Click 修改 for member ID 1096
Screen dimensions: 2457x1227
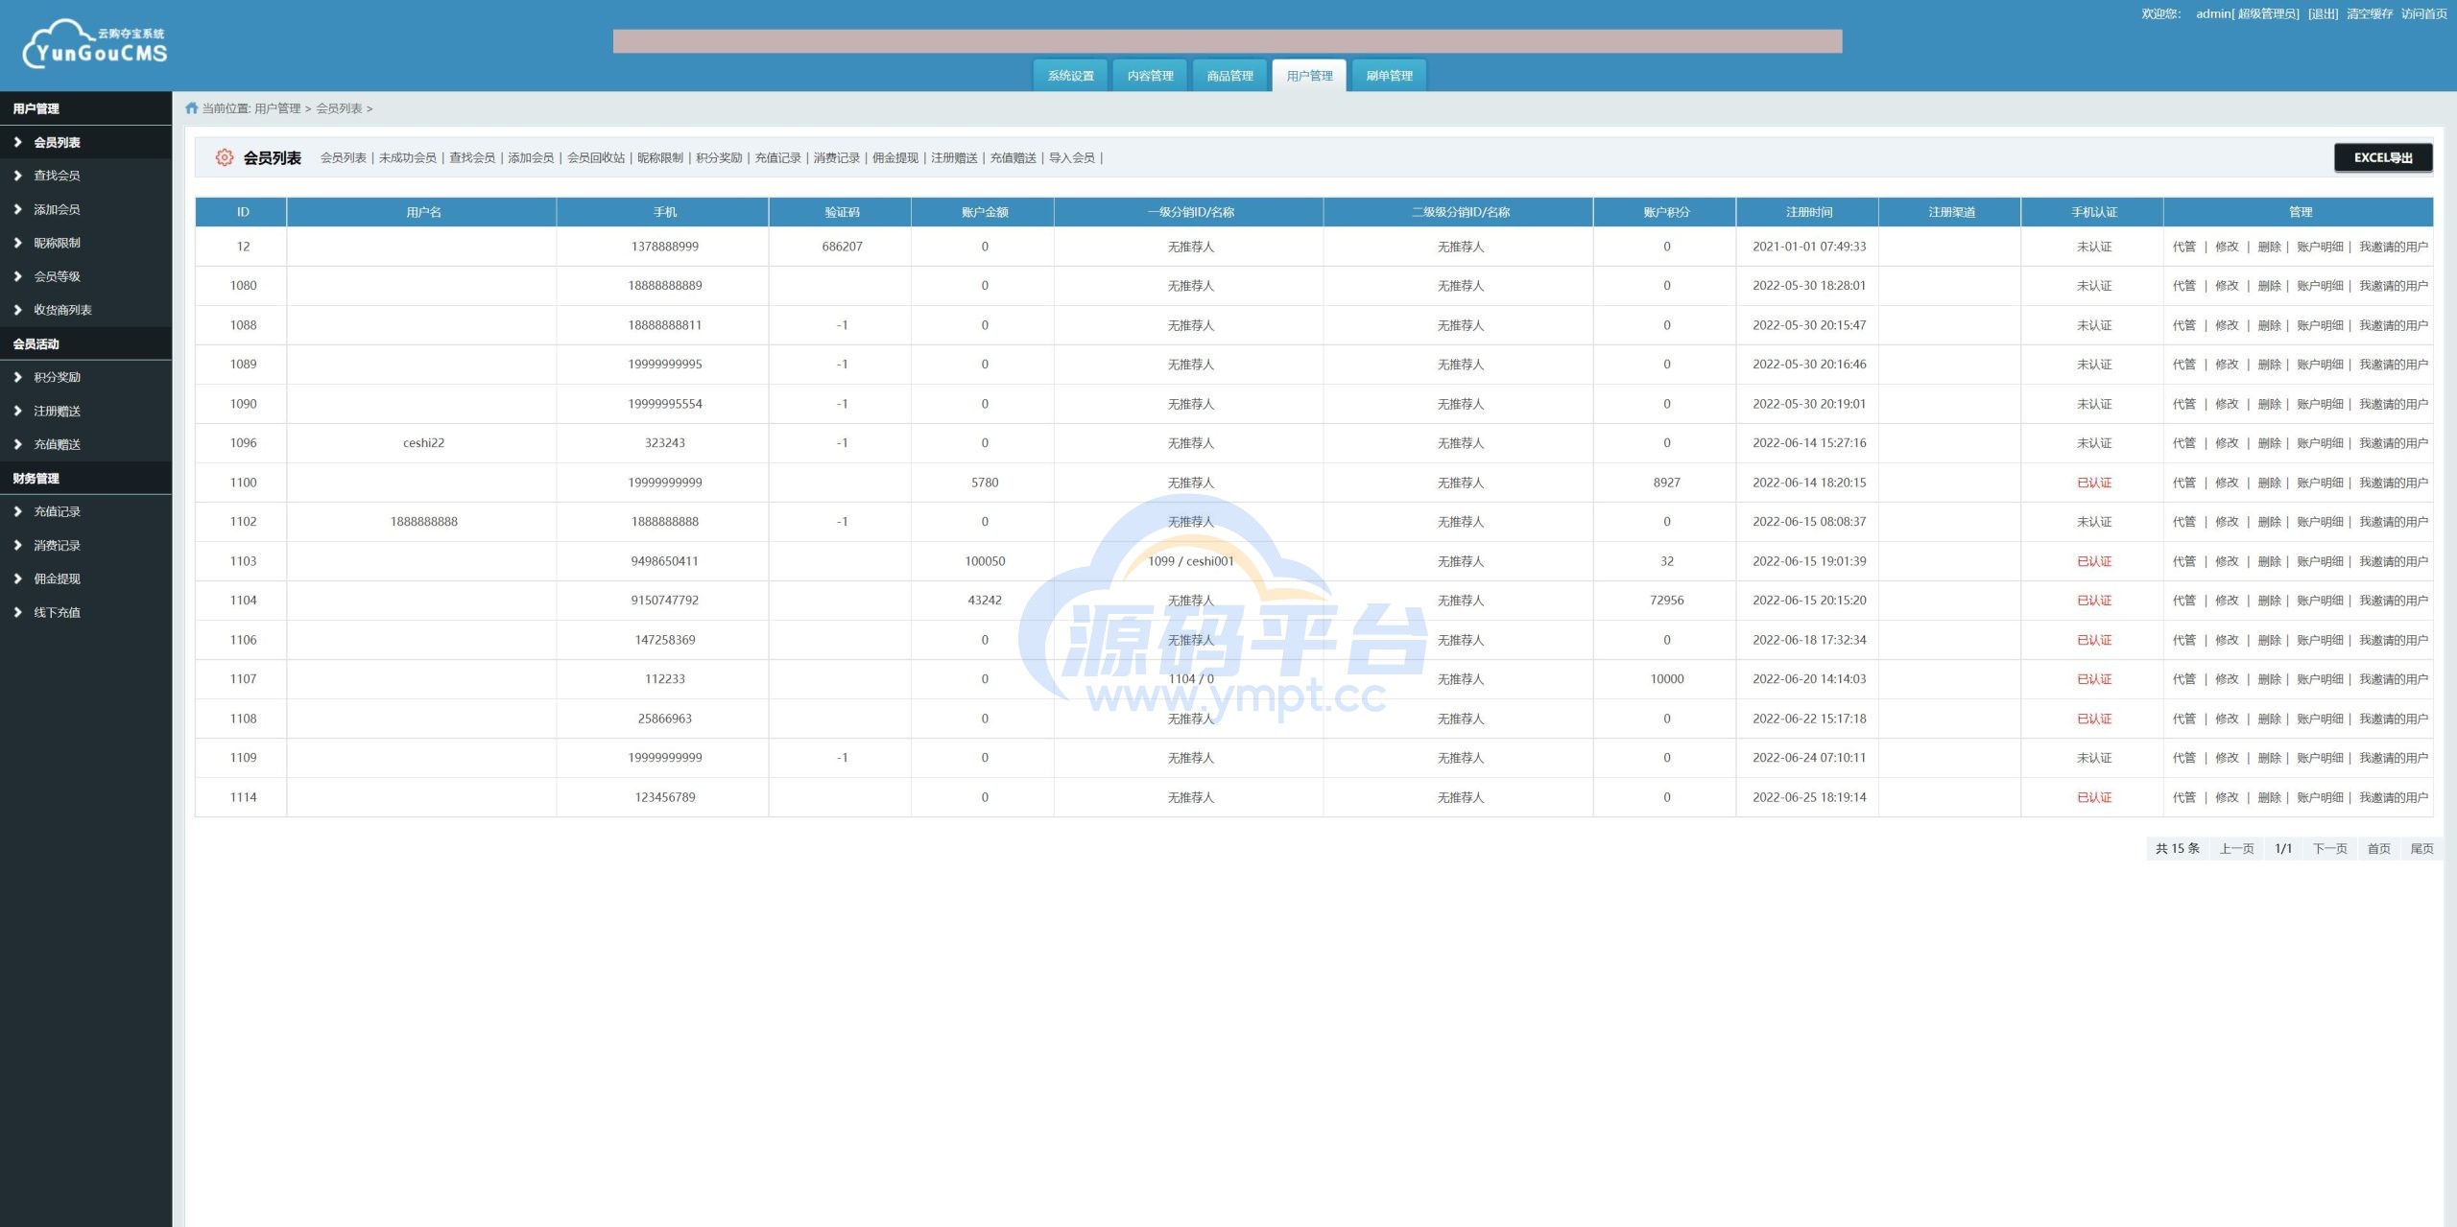click(x=2227, y=443)
